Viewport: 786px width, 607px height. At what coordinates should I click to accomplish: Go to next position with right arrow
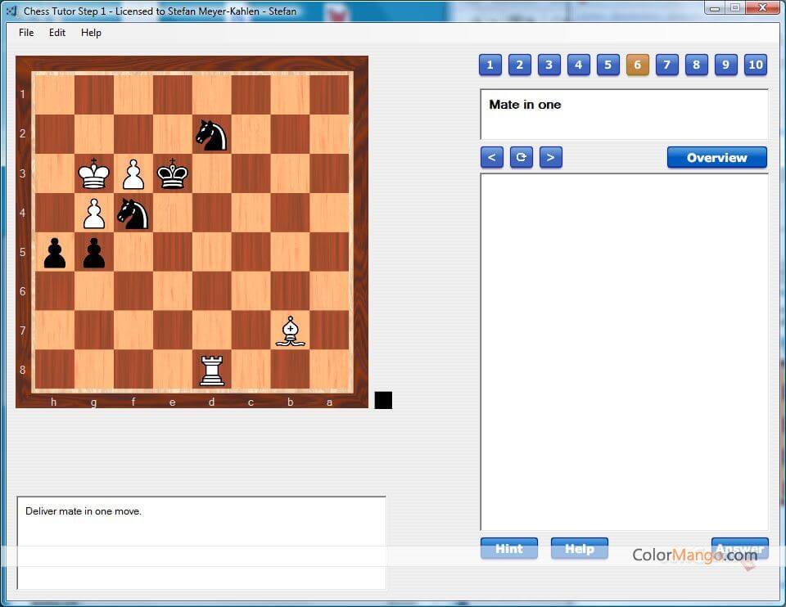pyautogui.click(x=551, y=158)
